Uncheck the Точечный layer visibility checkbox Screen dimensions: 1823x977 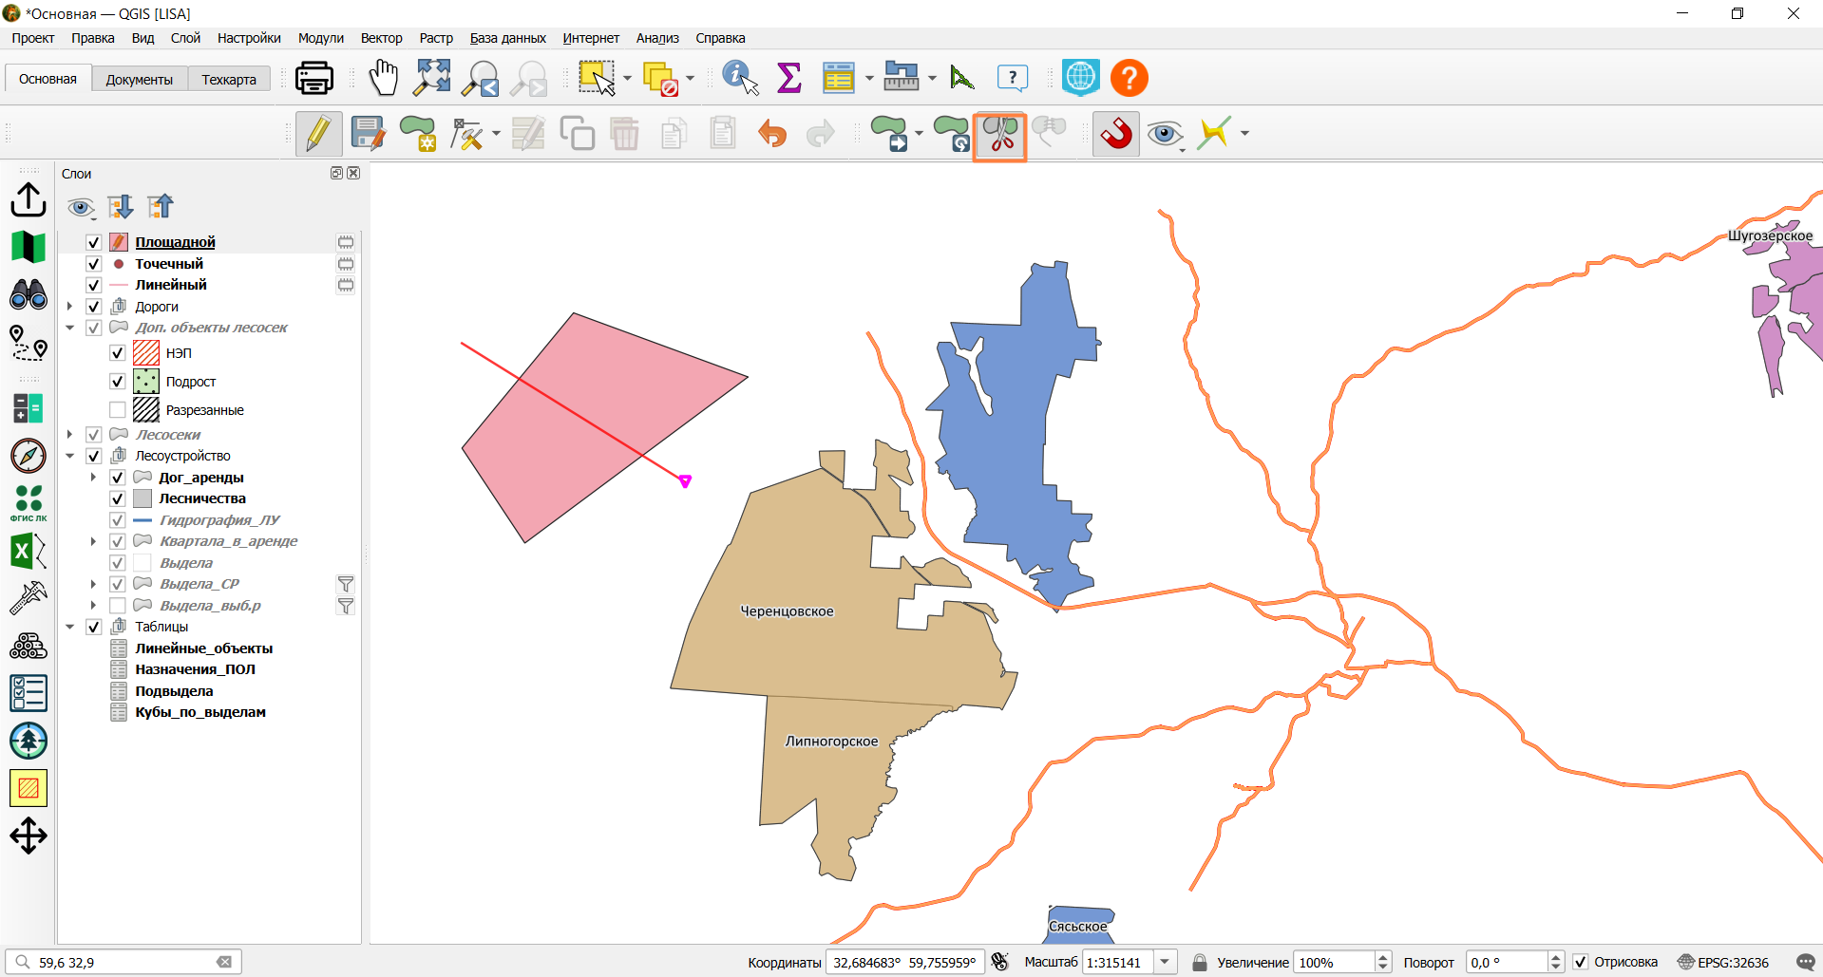(93, 264)
